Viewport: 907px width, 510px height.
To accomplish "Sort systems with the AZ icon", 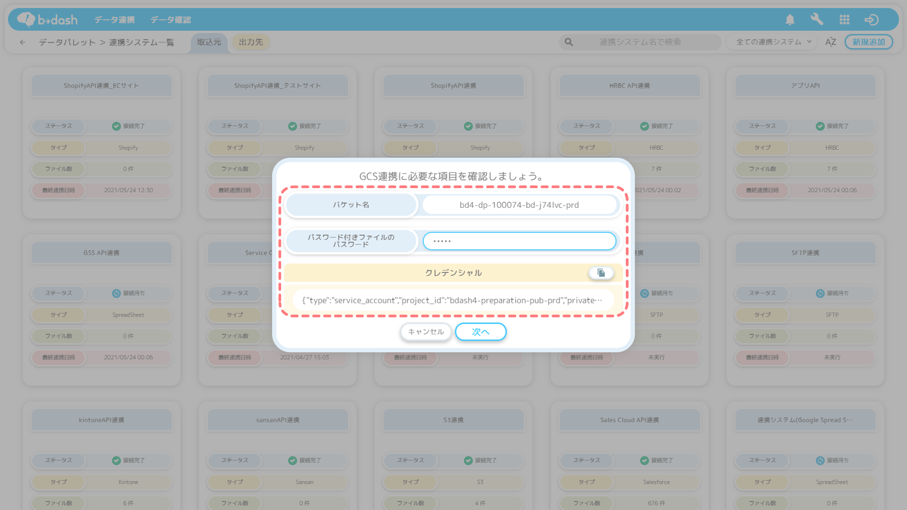I will (830, 42).
